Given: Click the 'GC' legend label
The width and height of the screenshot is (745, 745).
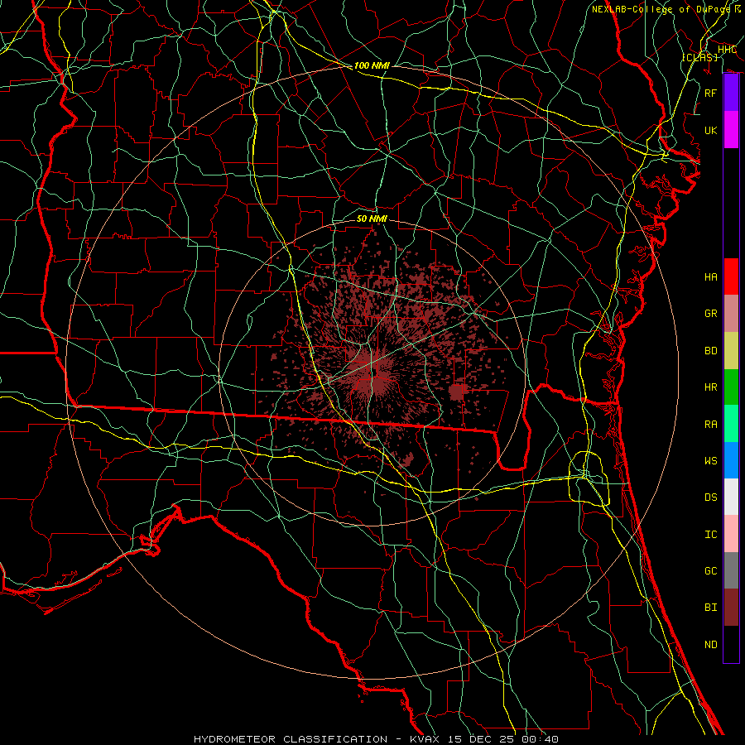Looking at the screenshot, I should tap(710, 571).
